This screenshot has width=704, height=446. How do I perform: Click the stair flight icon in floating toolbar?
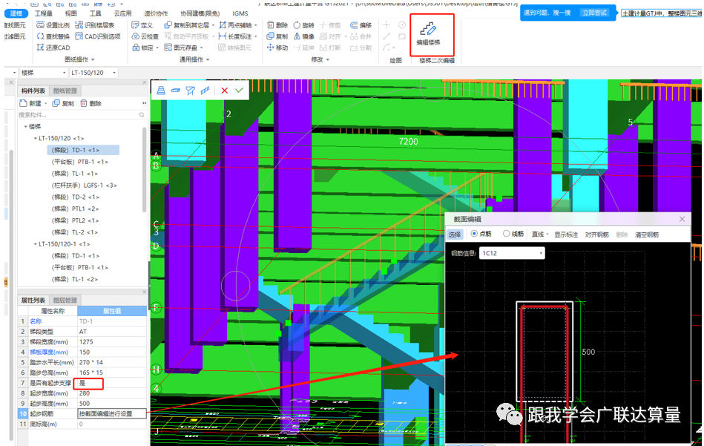161,91
